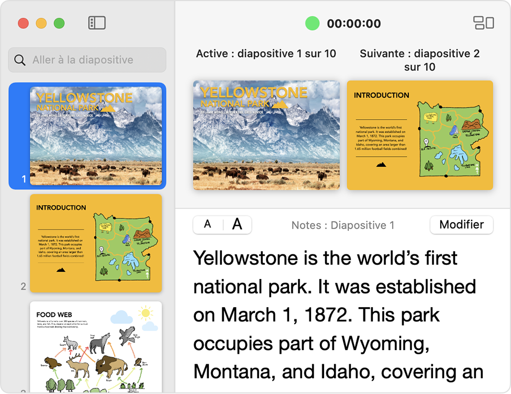The width and height of the screenshot is (511, 394).
Task: Select slide 2 Introduction thumbnail in navigator
Action: pyautogui.click(x=96, y=243)
